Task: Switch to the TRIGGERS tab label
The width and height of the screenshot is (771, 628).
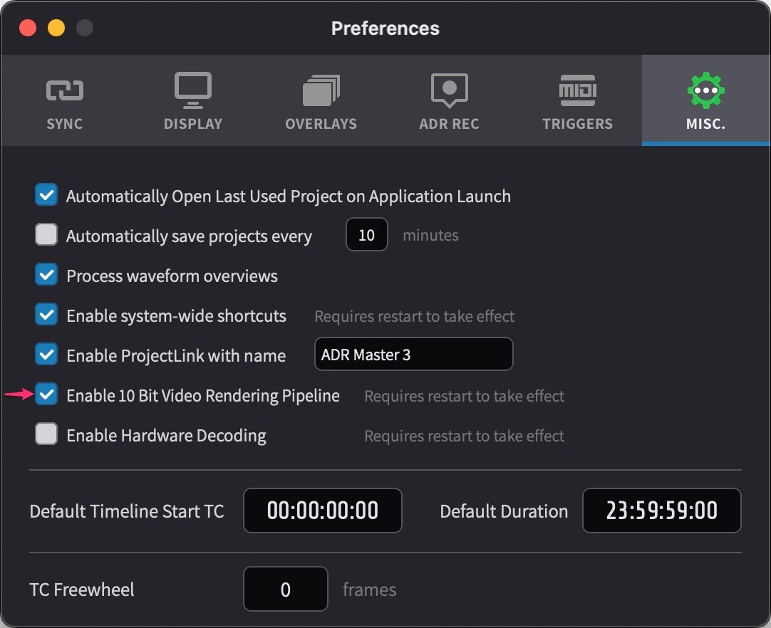Action: 577,124
